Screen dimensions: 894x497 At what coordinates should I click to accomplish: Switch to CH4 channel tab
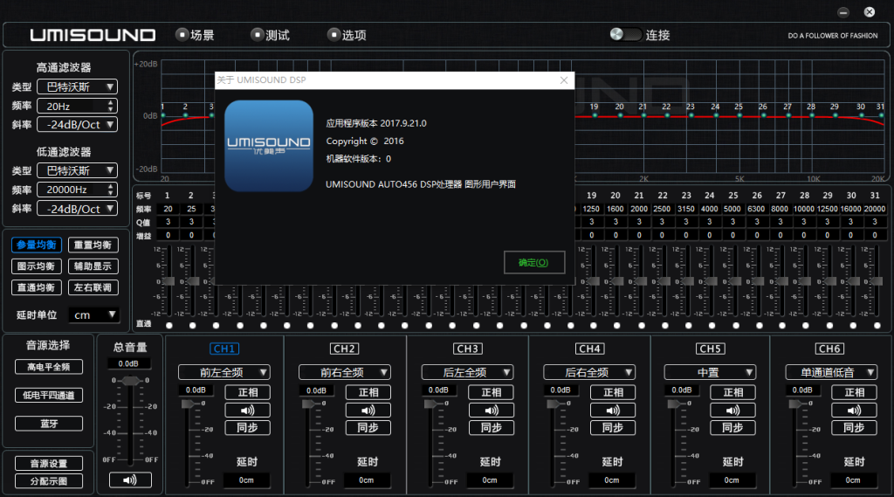point(589,348)
